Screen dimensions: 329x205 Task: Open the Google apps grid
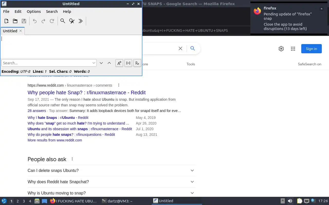293,49
